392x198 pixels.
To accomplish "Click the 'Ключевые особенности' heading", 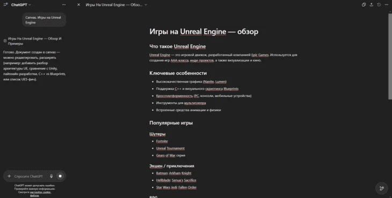I will pyautogui.click(x=178, y=73).
